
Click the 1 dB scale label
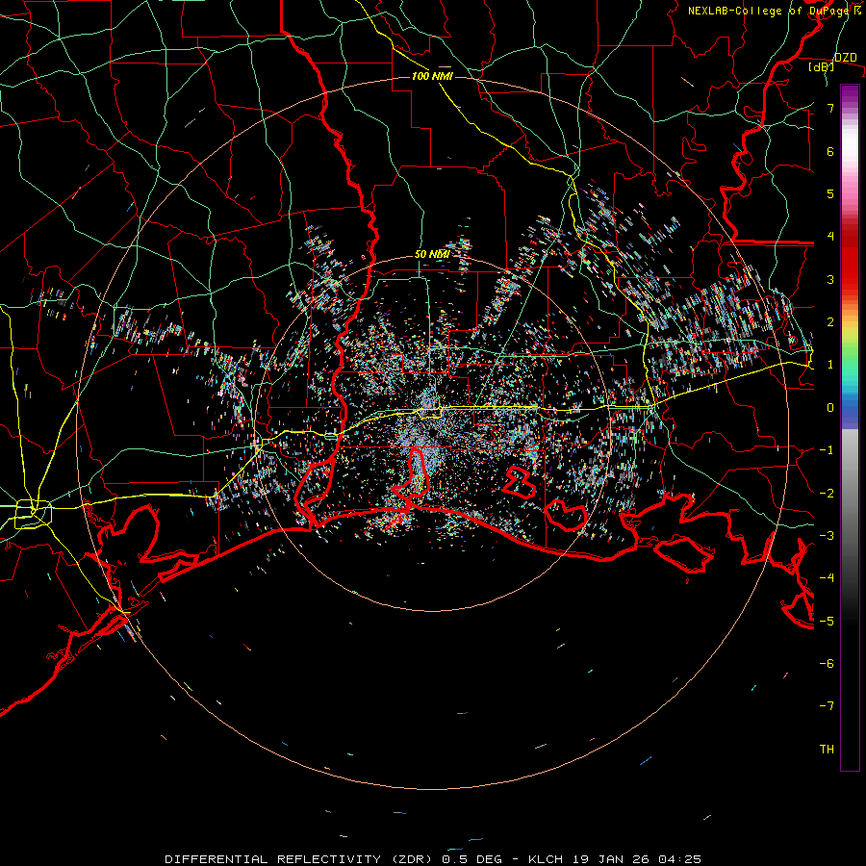830,365
